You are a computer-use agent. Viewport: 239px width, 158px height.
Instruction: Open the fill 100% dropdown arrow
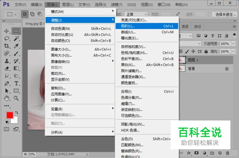click(x=233, y=51)
